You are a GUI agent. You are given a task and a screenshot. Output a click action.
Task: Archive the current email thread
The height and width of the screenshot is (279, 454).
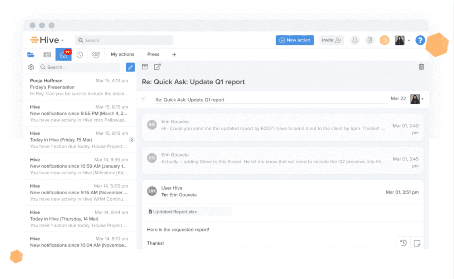[145, 67]
